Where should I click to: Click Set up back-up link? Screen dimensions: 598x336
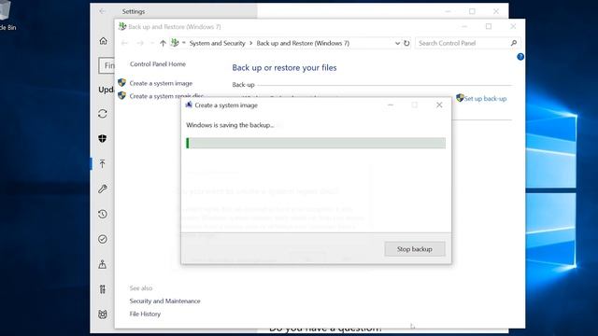(x=485, y=99)
